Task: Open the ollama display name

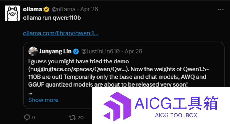Action: click(33, 9)
